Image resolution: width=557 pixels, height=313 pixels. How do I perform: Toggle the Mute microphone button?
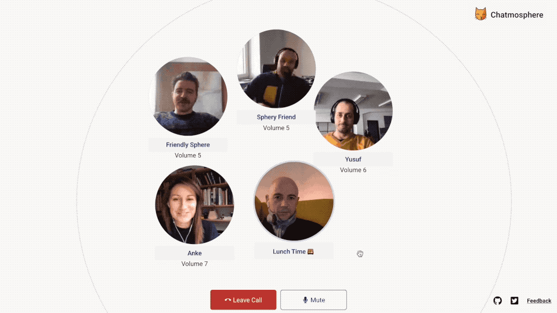click(313, 300)
